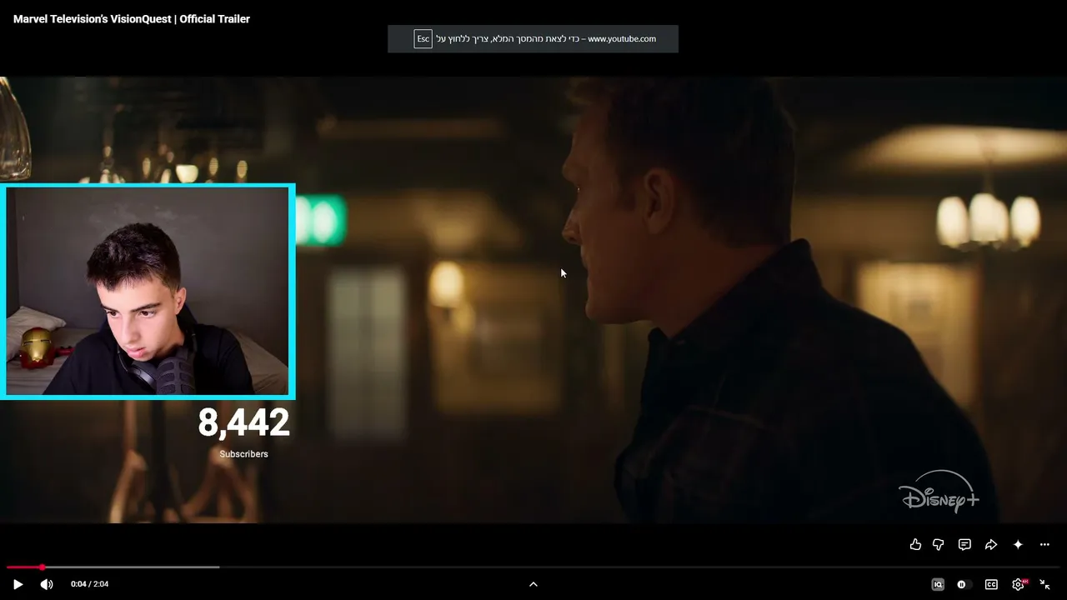Expand the more videos chevron

point(533,584)
